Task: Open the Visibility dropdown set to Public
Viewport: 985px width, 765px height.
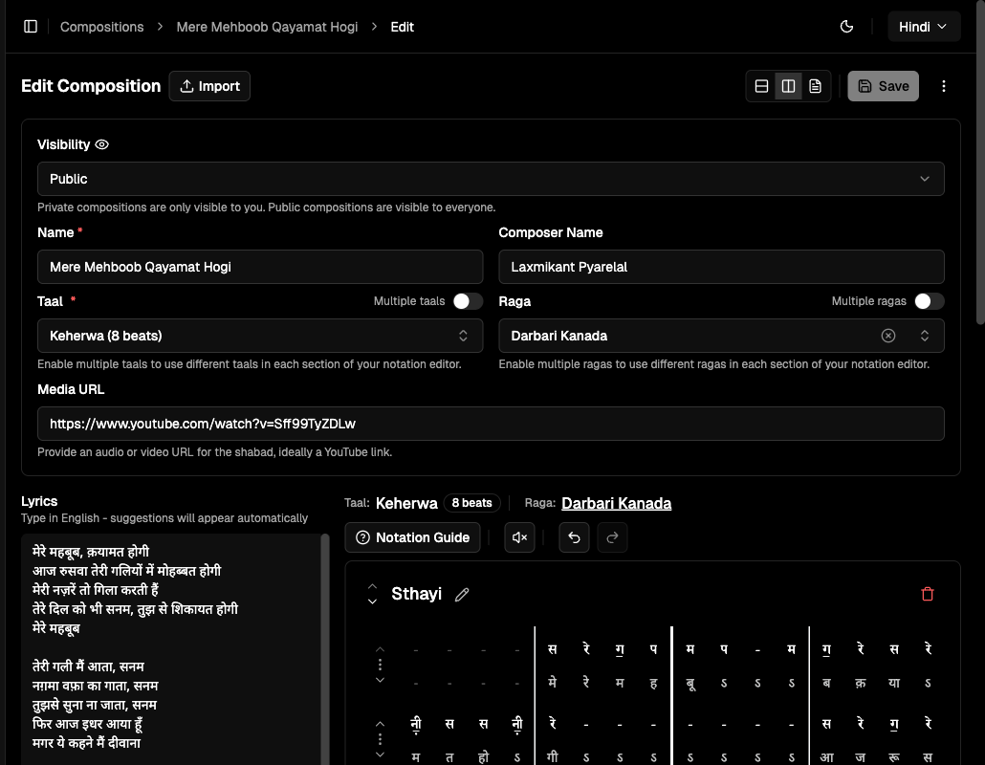Action: [491, 179]
